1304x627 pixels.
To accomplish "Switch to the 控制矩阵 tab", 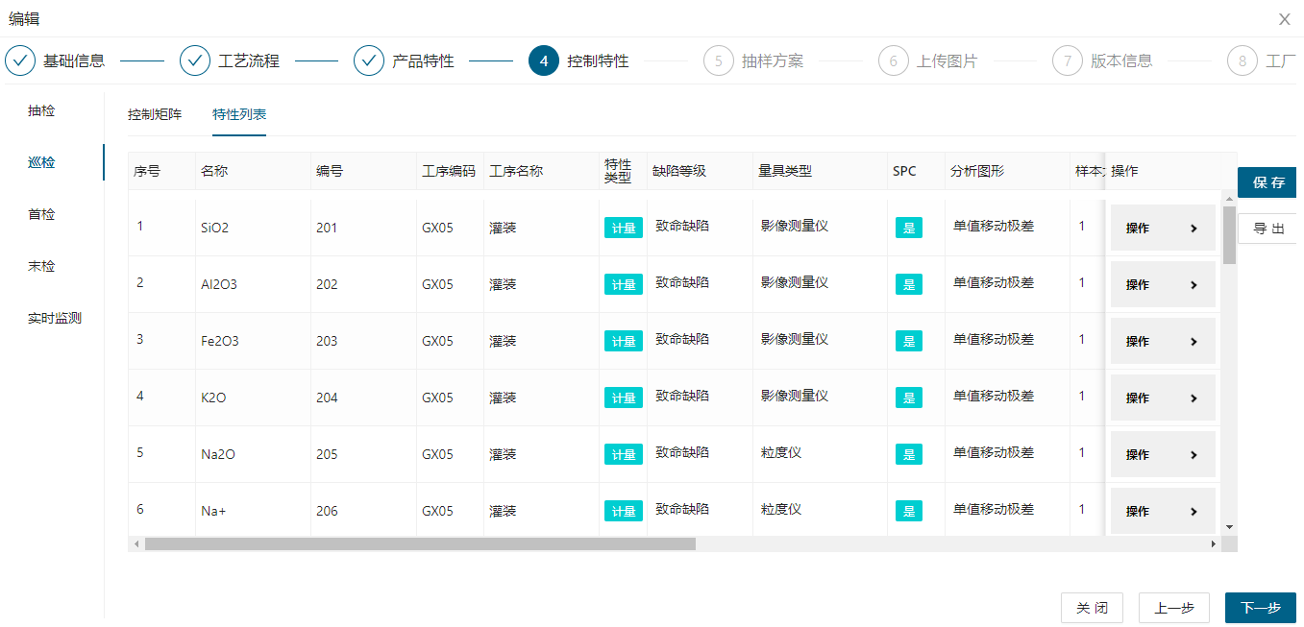I will tap(155, 114).
